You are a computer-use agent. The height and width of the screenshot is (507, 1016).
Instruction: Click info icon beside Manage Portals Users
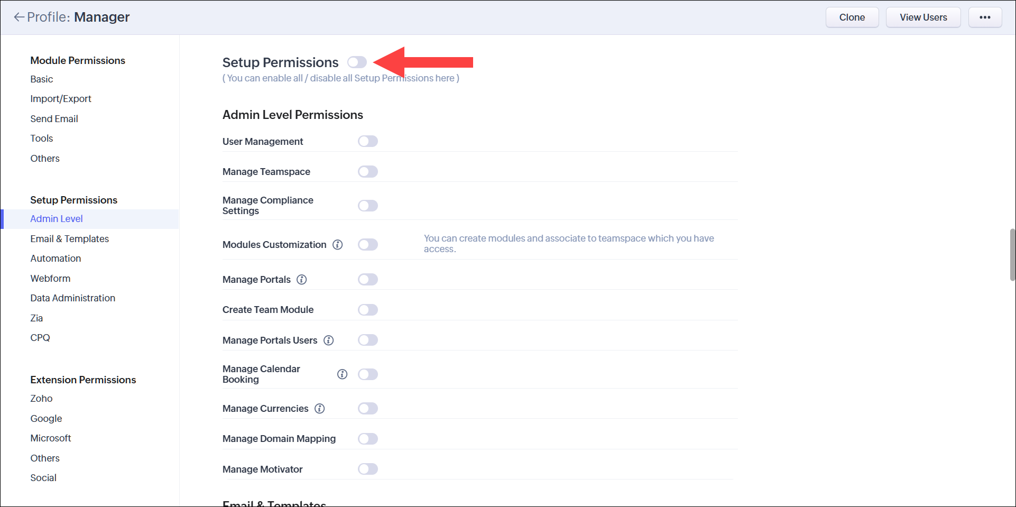(x=328, y=340)
